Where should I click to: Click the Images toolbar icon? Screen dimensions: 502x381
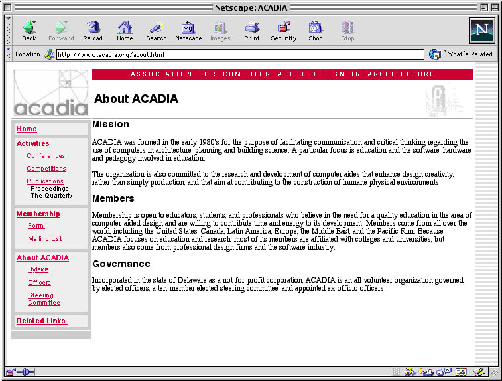(x=220, y=31)
